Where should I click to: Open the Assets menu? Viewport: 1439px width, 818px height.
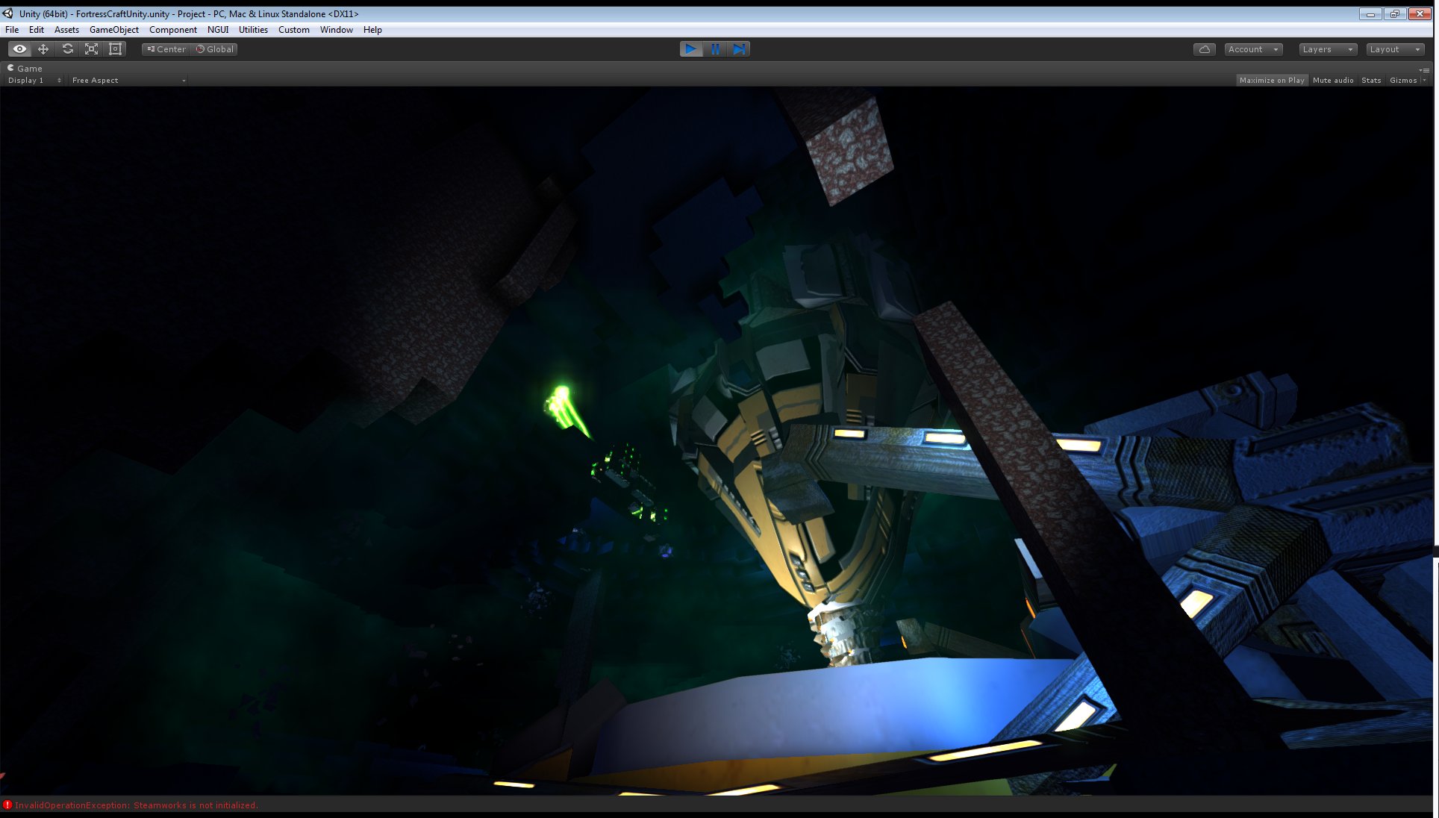click(x=66, y=30)
